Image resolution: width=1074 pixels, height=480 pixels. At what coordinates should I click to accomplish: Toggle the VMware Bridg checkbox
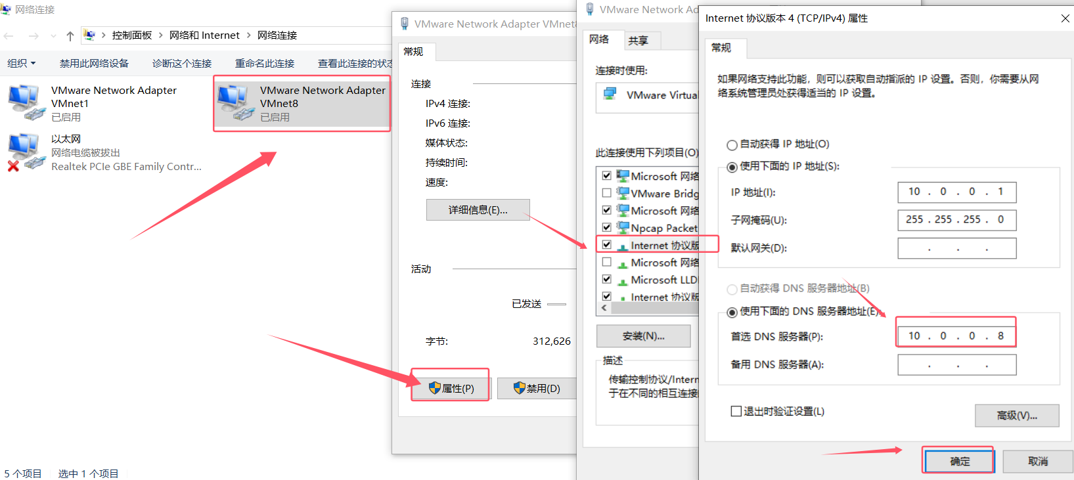(x=607, y=193)
